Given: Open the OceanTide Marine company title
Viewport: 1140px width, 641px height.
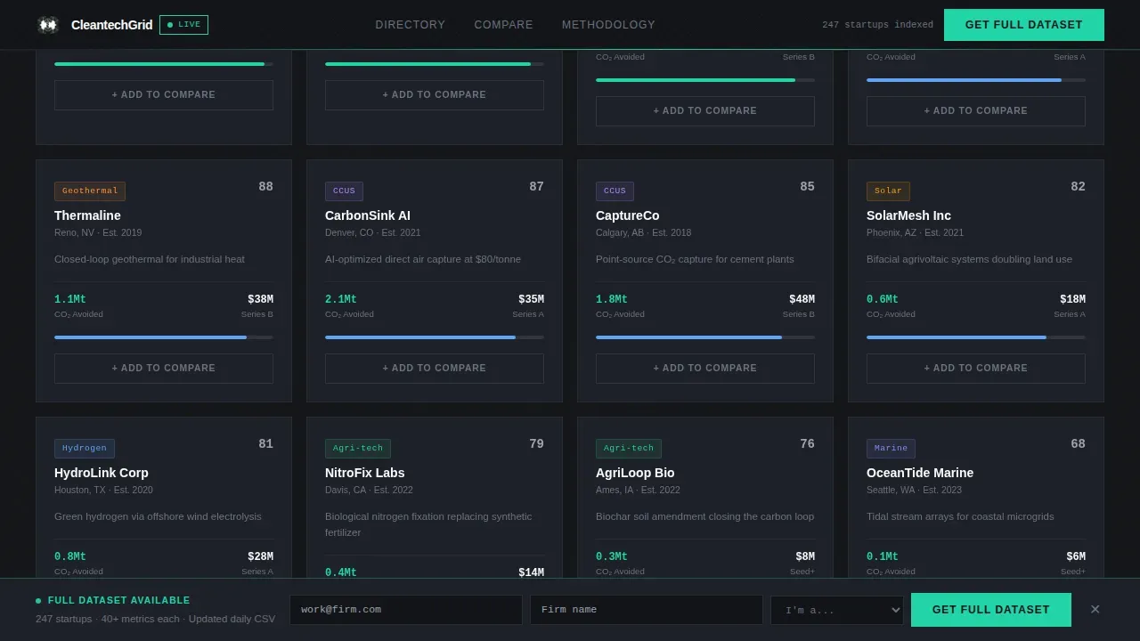Looking at the screenshot, I should pyautogui.click(x=920, y=473).
